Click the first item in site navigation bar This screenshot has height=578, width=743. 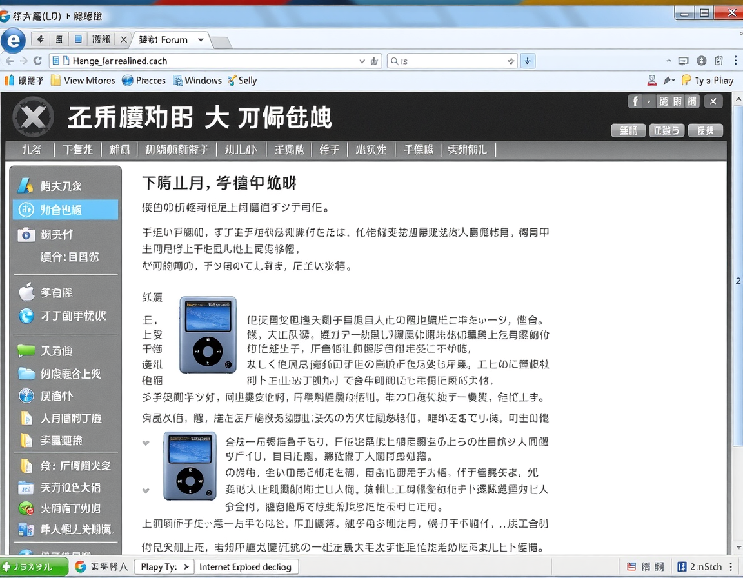31,150
